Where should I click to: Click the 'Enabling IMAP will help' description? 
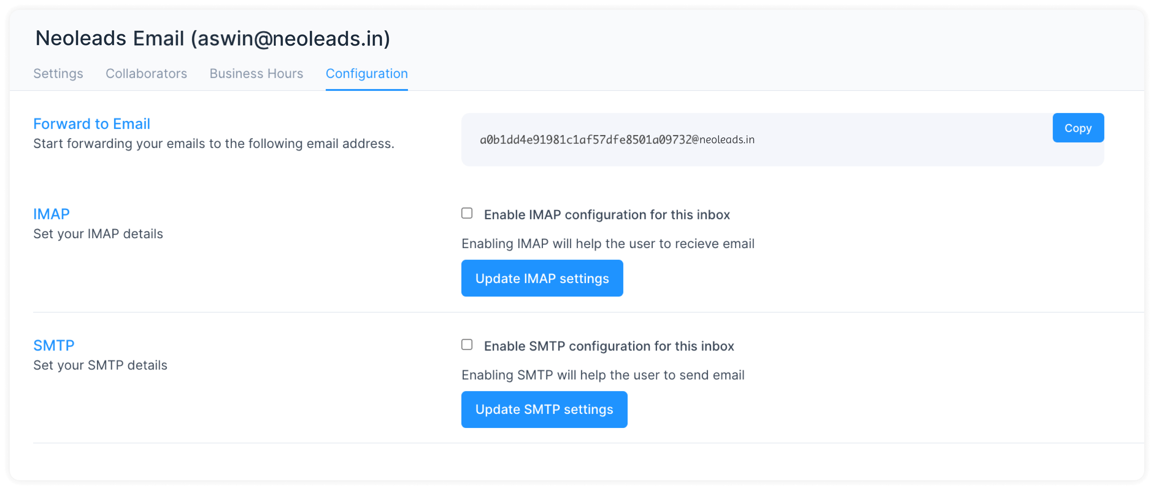coord(607,244)
